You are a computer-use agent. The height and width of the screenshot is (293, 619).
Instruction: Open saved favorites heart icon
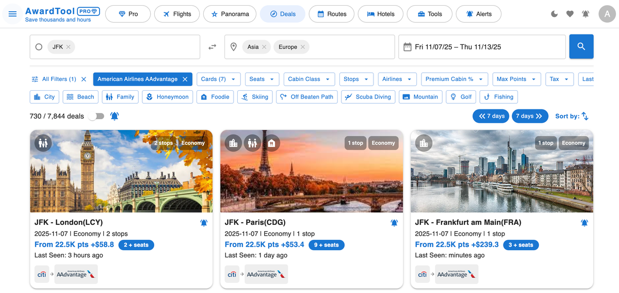[x=570, y=14]
